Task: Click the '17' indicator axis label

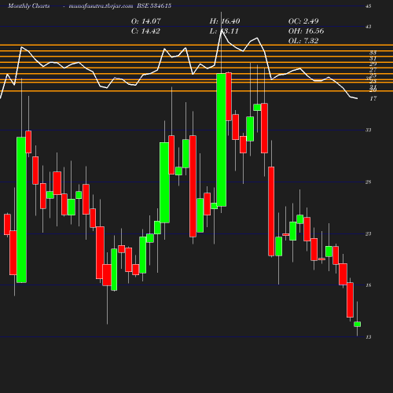Action: click(x=373, y=99)
